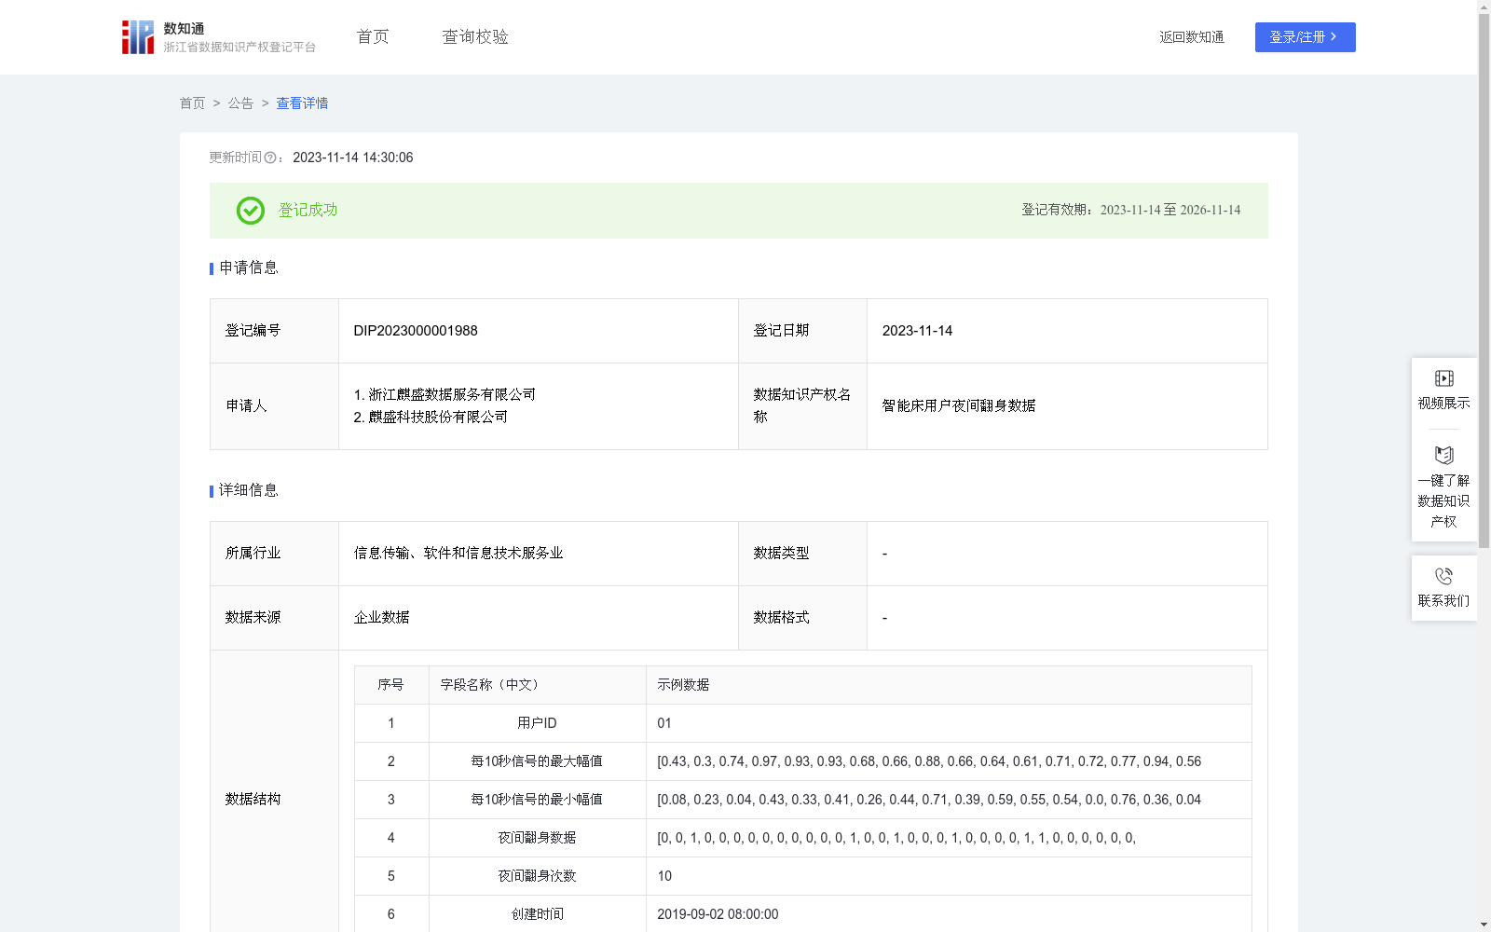Click the 示例数据 column header
1491x932 pixels.
pyautogui.click(x=949, y=685)
